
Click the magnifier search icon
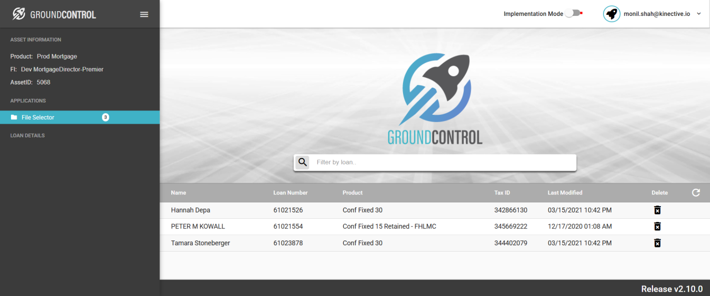point(303,162)
